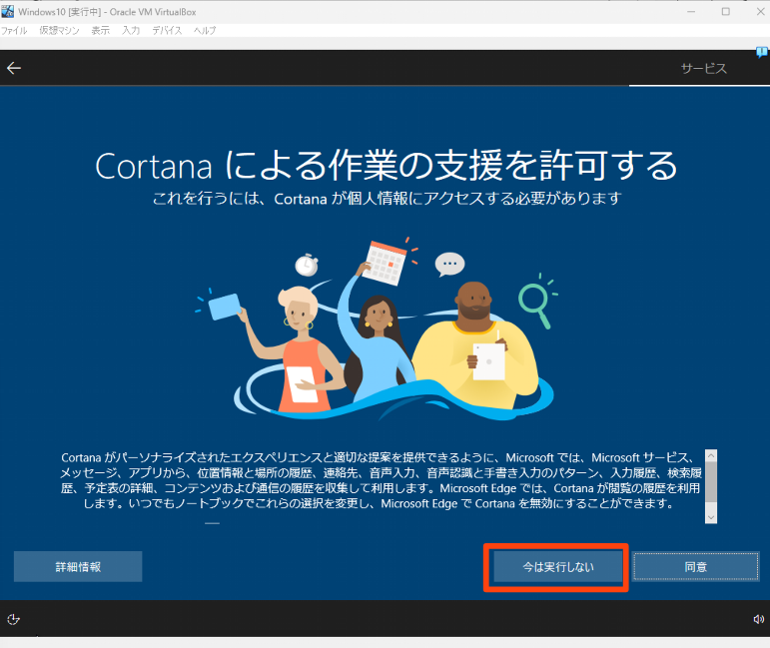Close the VirtualBox window

pyautogui.click(x=760, y=12)
